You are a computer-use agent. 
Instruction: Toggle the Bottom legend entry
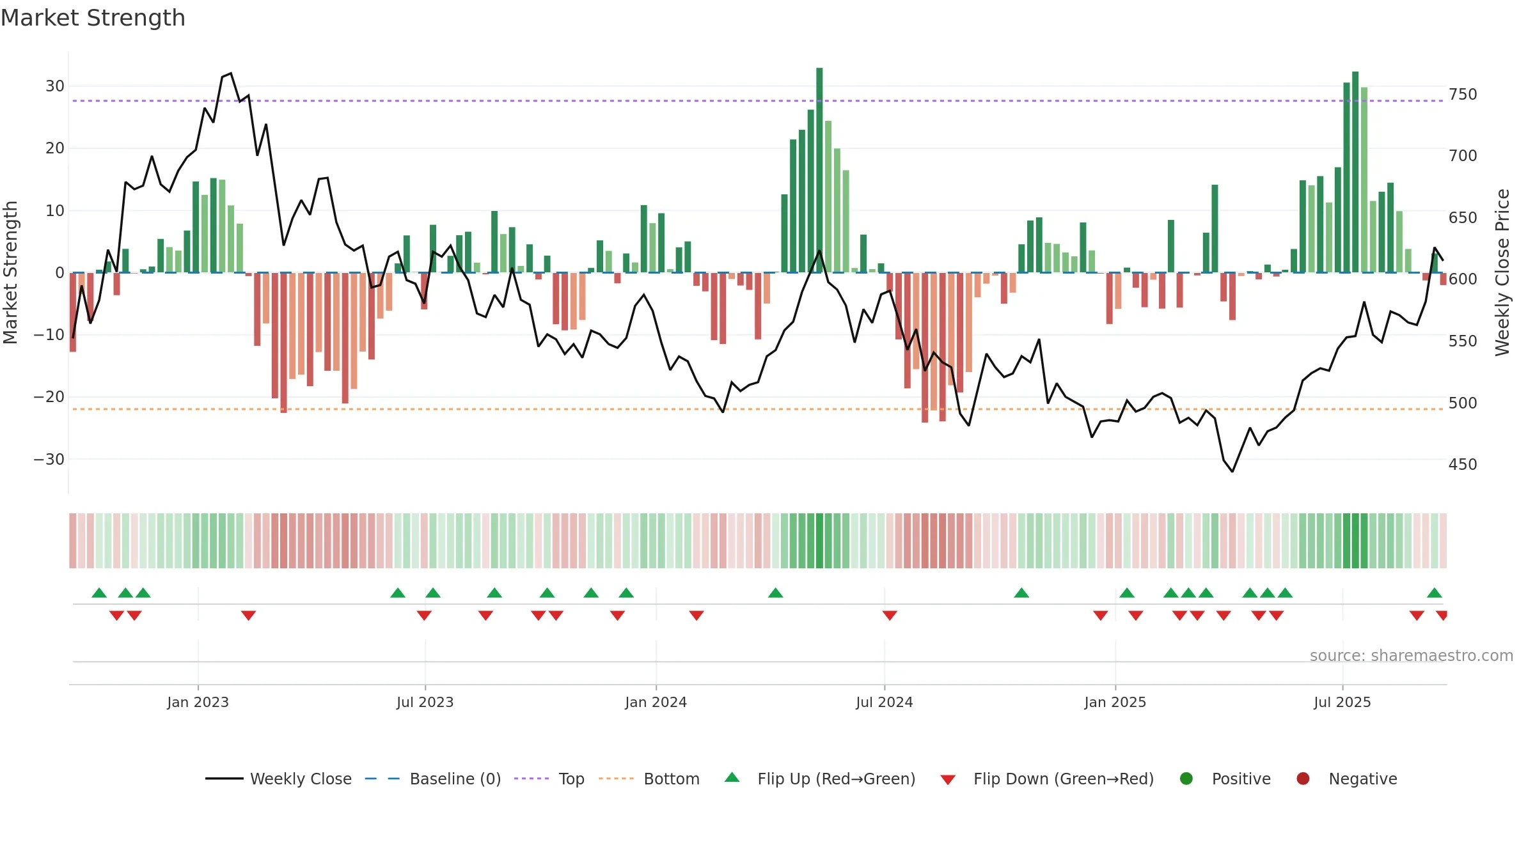coord(649,779)
